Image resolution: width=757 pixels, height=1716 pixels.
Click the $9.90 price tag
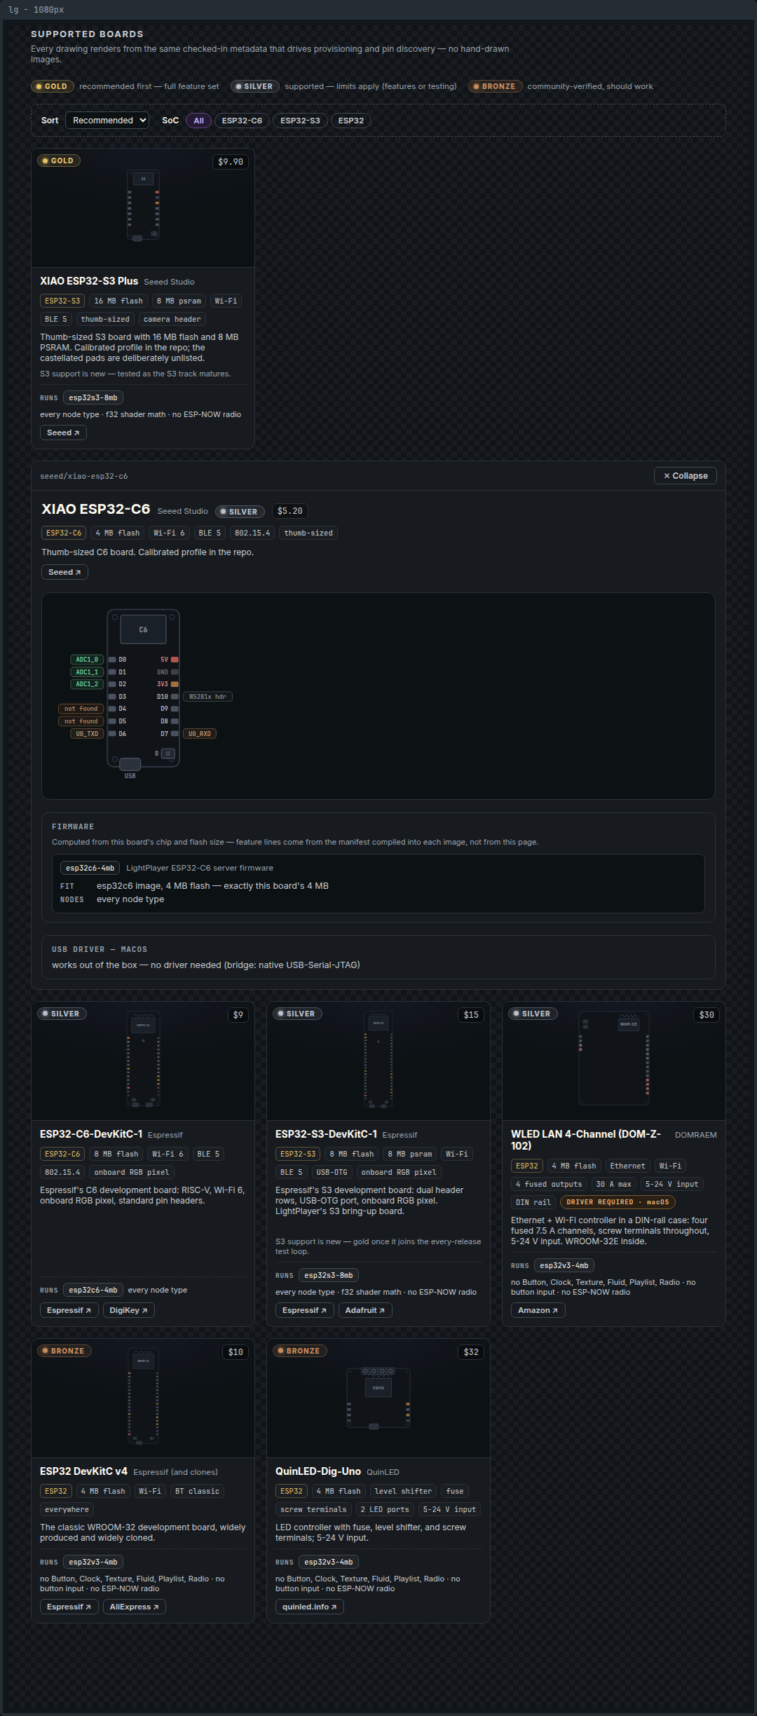(x=231, y=162)
